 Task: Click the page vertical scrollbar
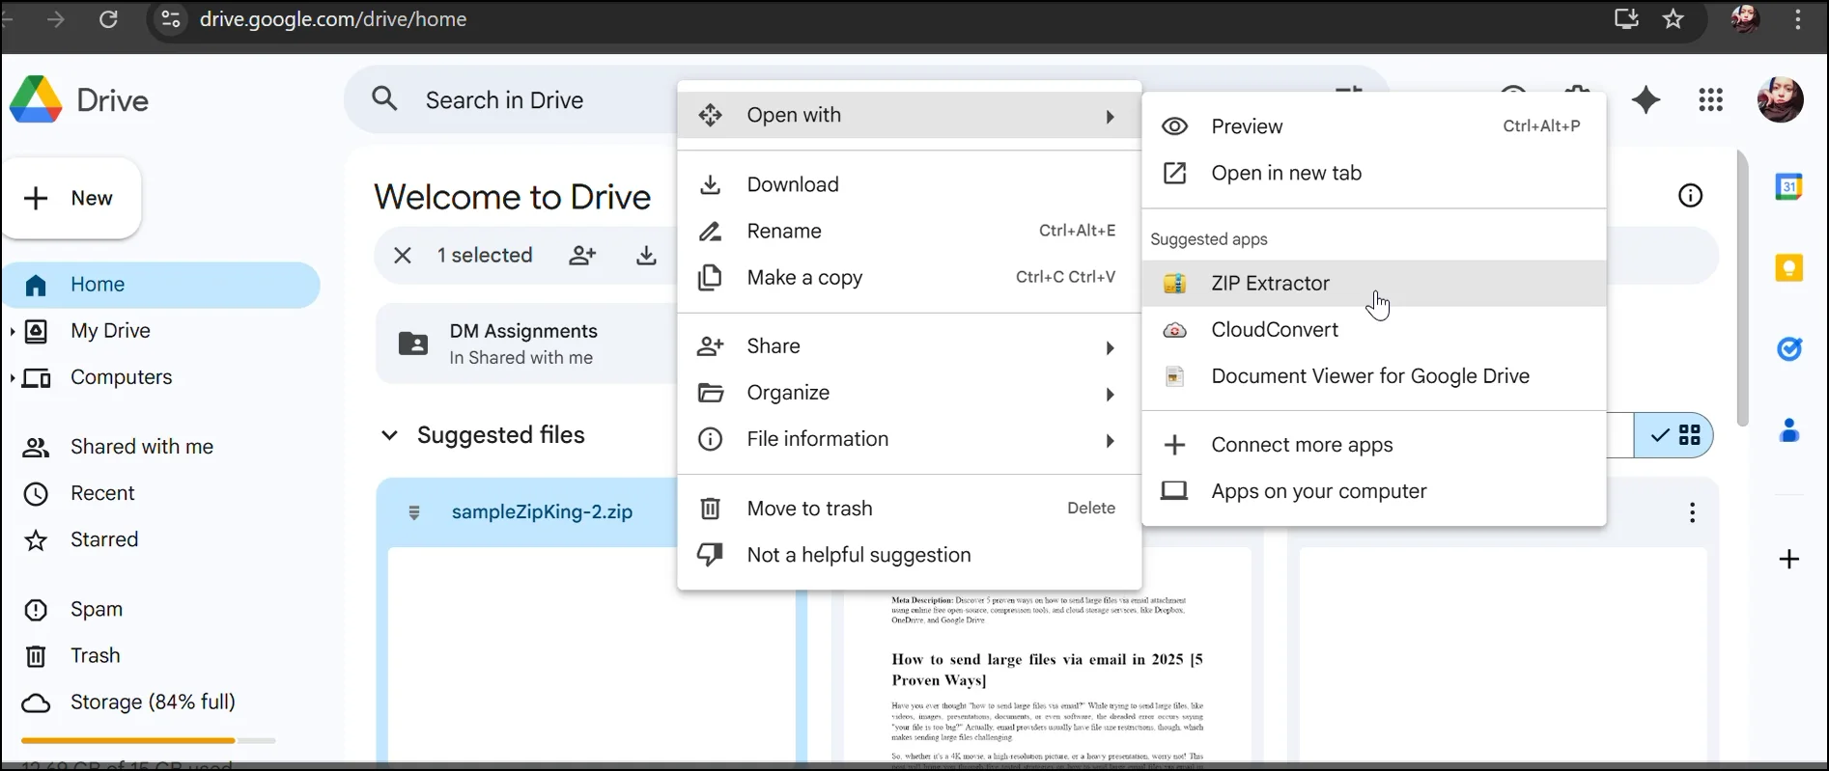1742,289
